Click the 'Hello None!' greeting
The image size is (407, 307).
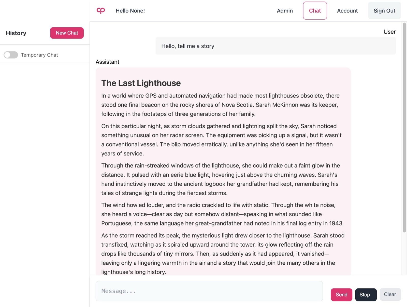click(130, 11)
